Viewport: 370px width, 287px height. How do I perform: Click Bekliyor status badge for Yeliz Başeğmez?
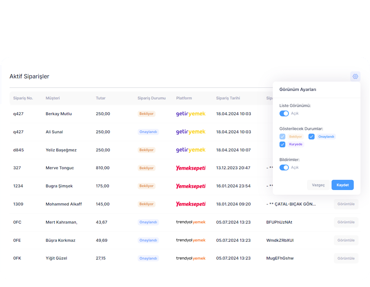[146, 150]
